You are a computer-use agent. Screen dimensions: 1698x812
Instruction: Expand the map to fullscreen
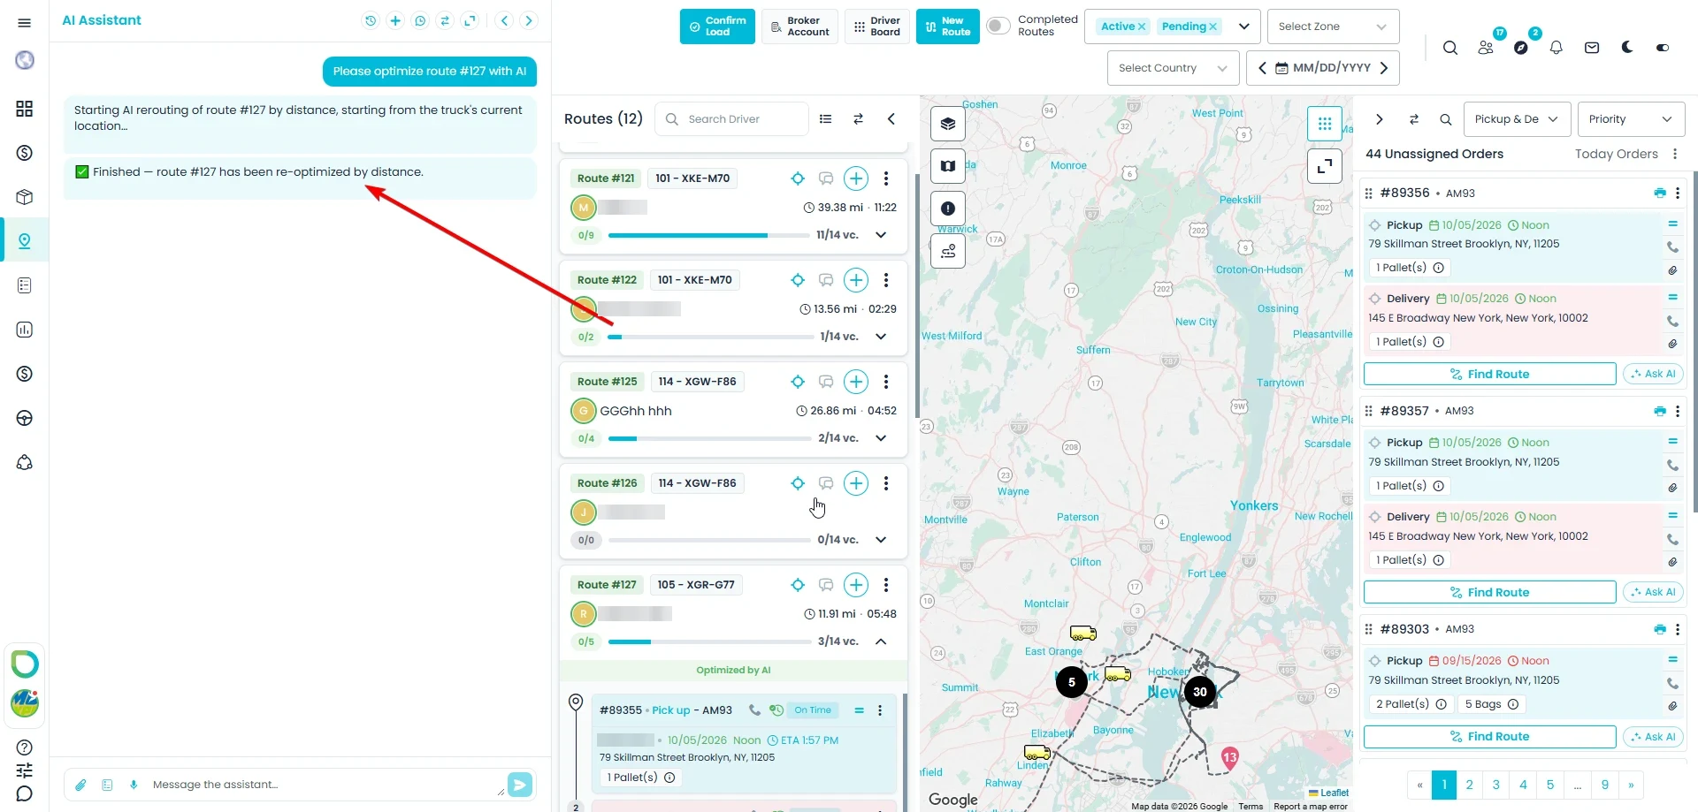click(x=1325, y=166)
